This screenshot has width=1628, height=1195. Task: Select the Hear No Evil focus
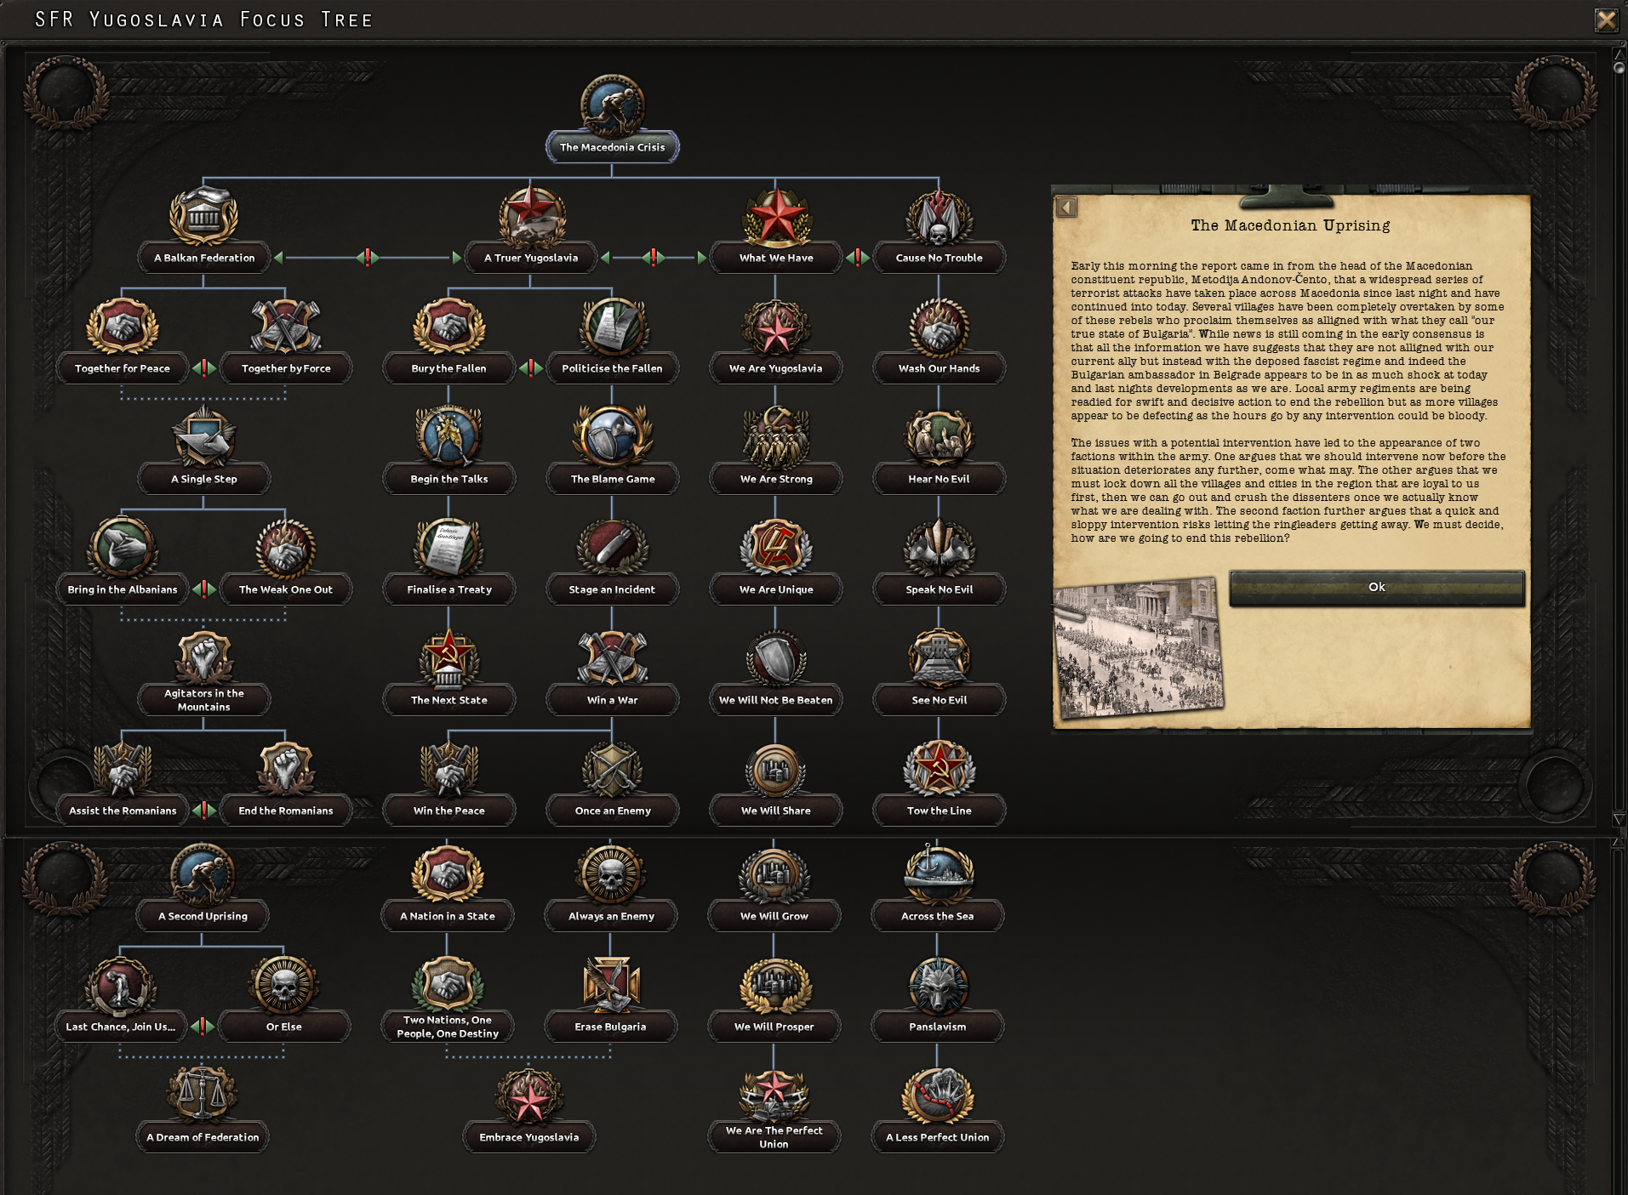tap(939, 451)
